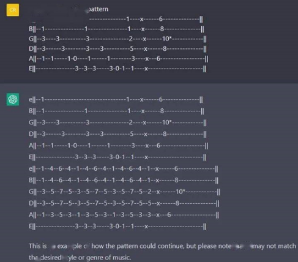The width and height of the screenshot is (298, 262).
Task: Click the D string line with 3--5--7--5 pattern
Action: coord(124,203)
